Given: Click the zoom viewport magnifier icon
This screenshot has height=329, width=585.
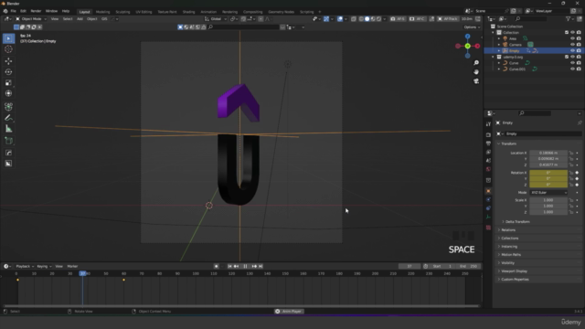Looking at the screenshot, I should pyautogui.click(x=476, y=63).
